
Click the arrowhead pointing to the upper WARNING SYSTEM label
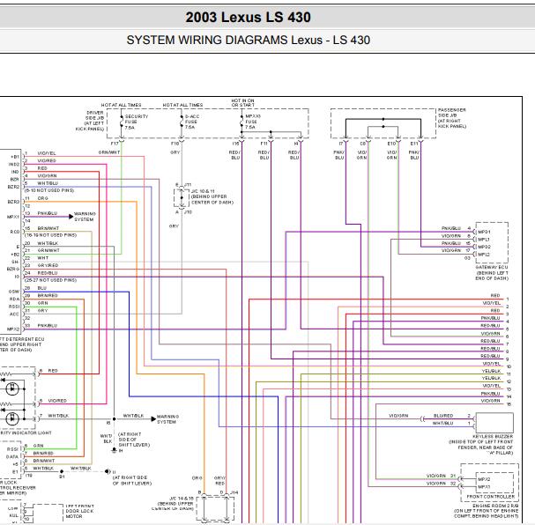pyautogui.click(x=71, y=217)
